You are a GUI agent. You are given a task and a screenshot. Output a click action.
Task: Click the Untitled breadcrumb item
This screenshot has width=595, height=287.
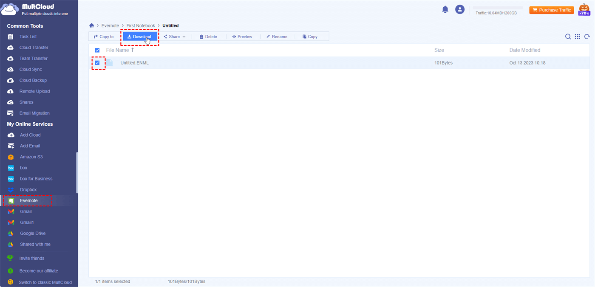170,26
